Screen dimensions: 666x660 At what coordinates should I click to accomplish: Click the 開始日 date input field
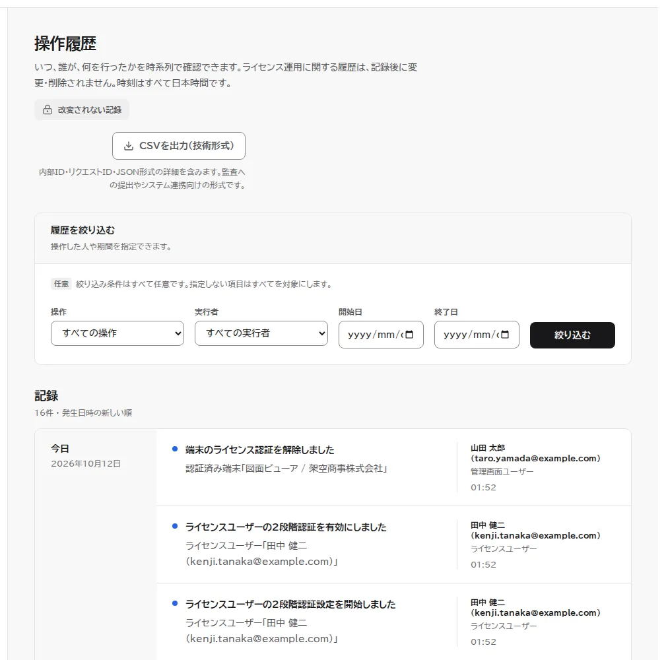click(381, 335)
